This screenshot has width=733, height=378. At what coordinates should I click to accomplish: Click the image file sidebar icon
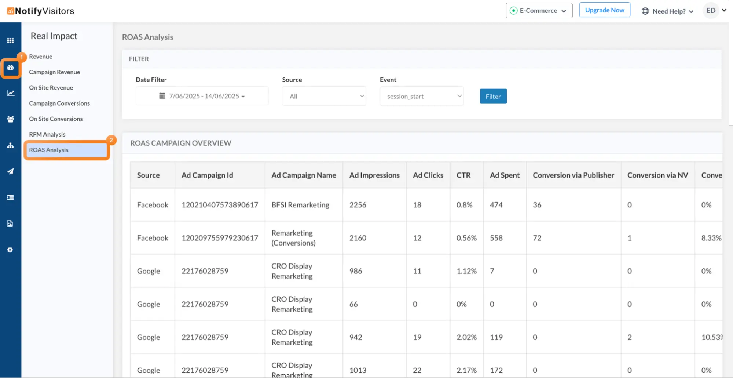tap(10, 223)
